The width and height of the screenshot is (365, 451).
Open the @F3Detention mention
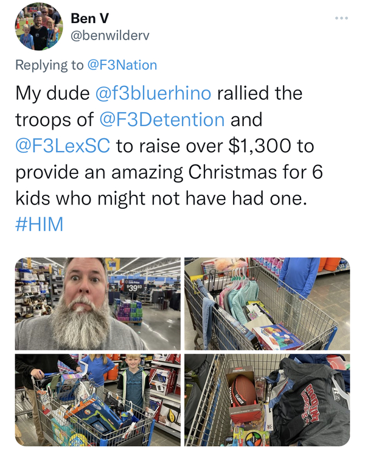point(162,120)
